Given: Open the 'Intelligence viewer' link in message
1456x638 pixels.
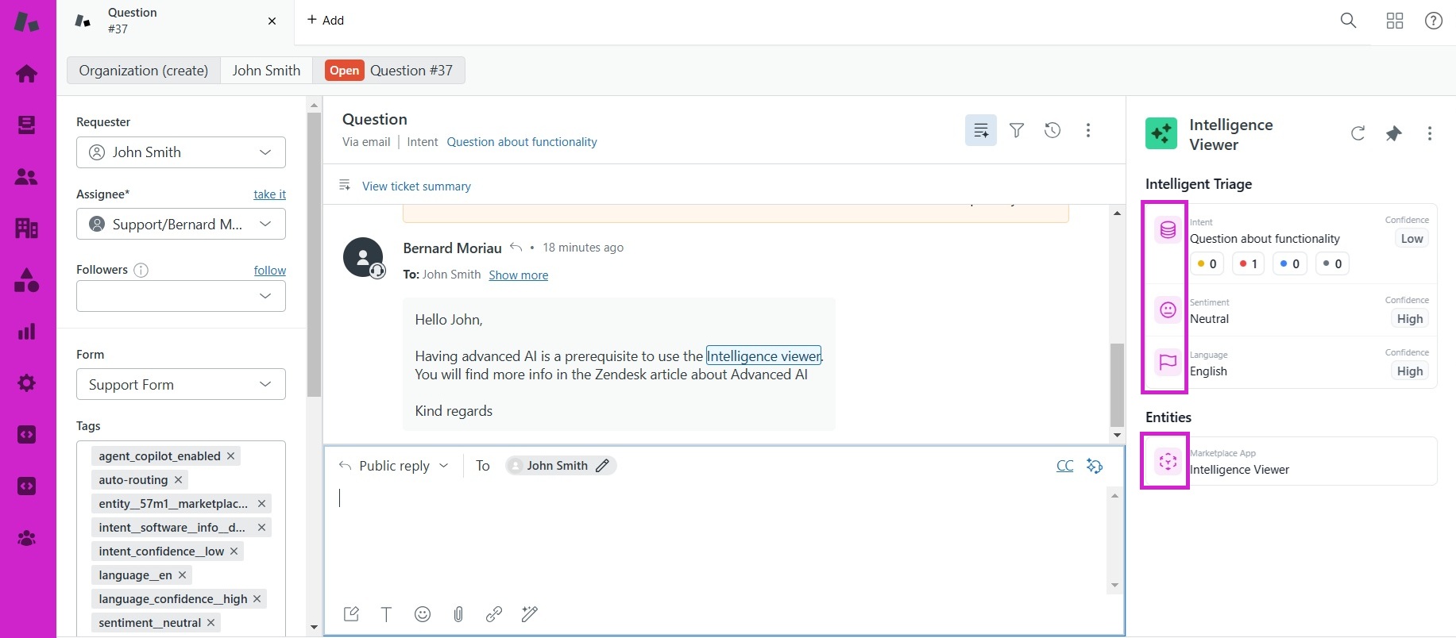Looking at the screenshot, I should [x=764, y=356].
